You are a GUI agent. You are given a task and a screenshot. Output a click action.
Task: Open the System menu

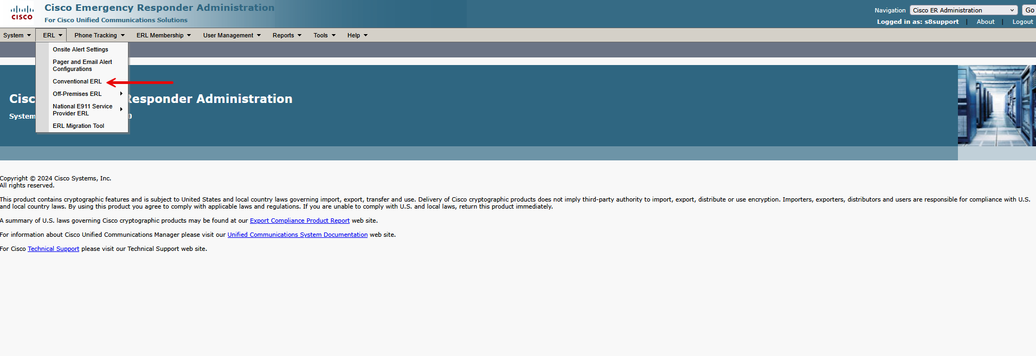(17, 35)
